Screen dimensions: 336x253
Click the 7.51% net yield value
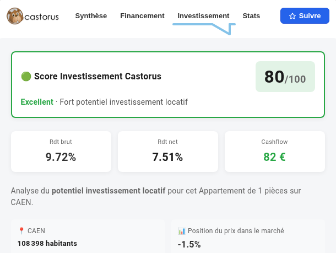click(x=167, y=157)
